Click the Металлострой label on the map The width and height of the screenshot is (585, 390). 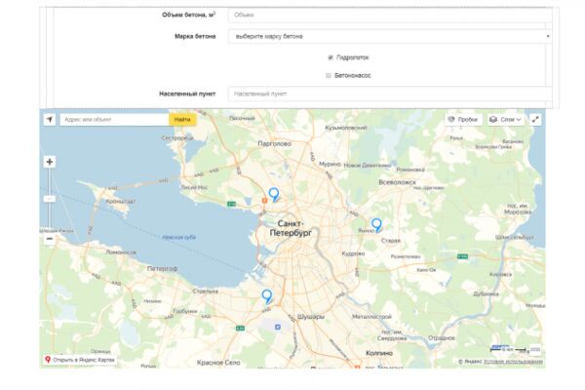(372, 317)
